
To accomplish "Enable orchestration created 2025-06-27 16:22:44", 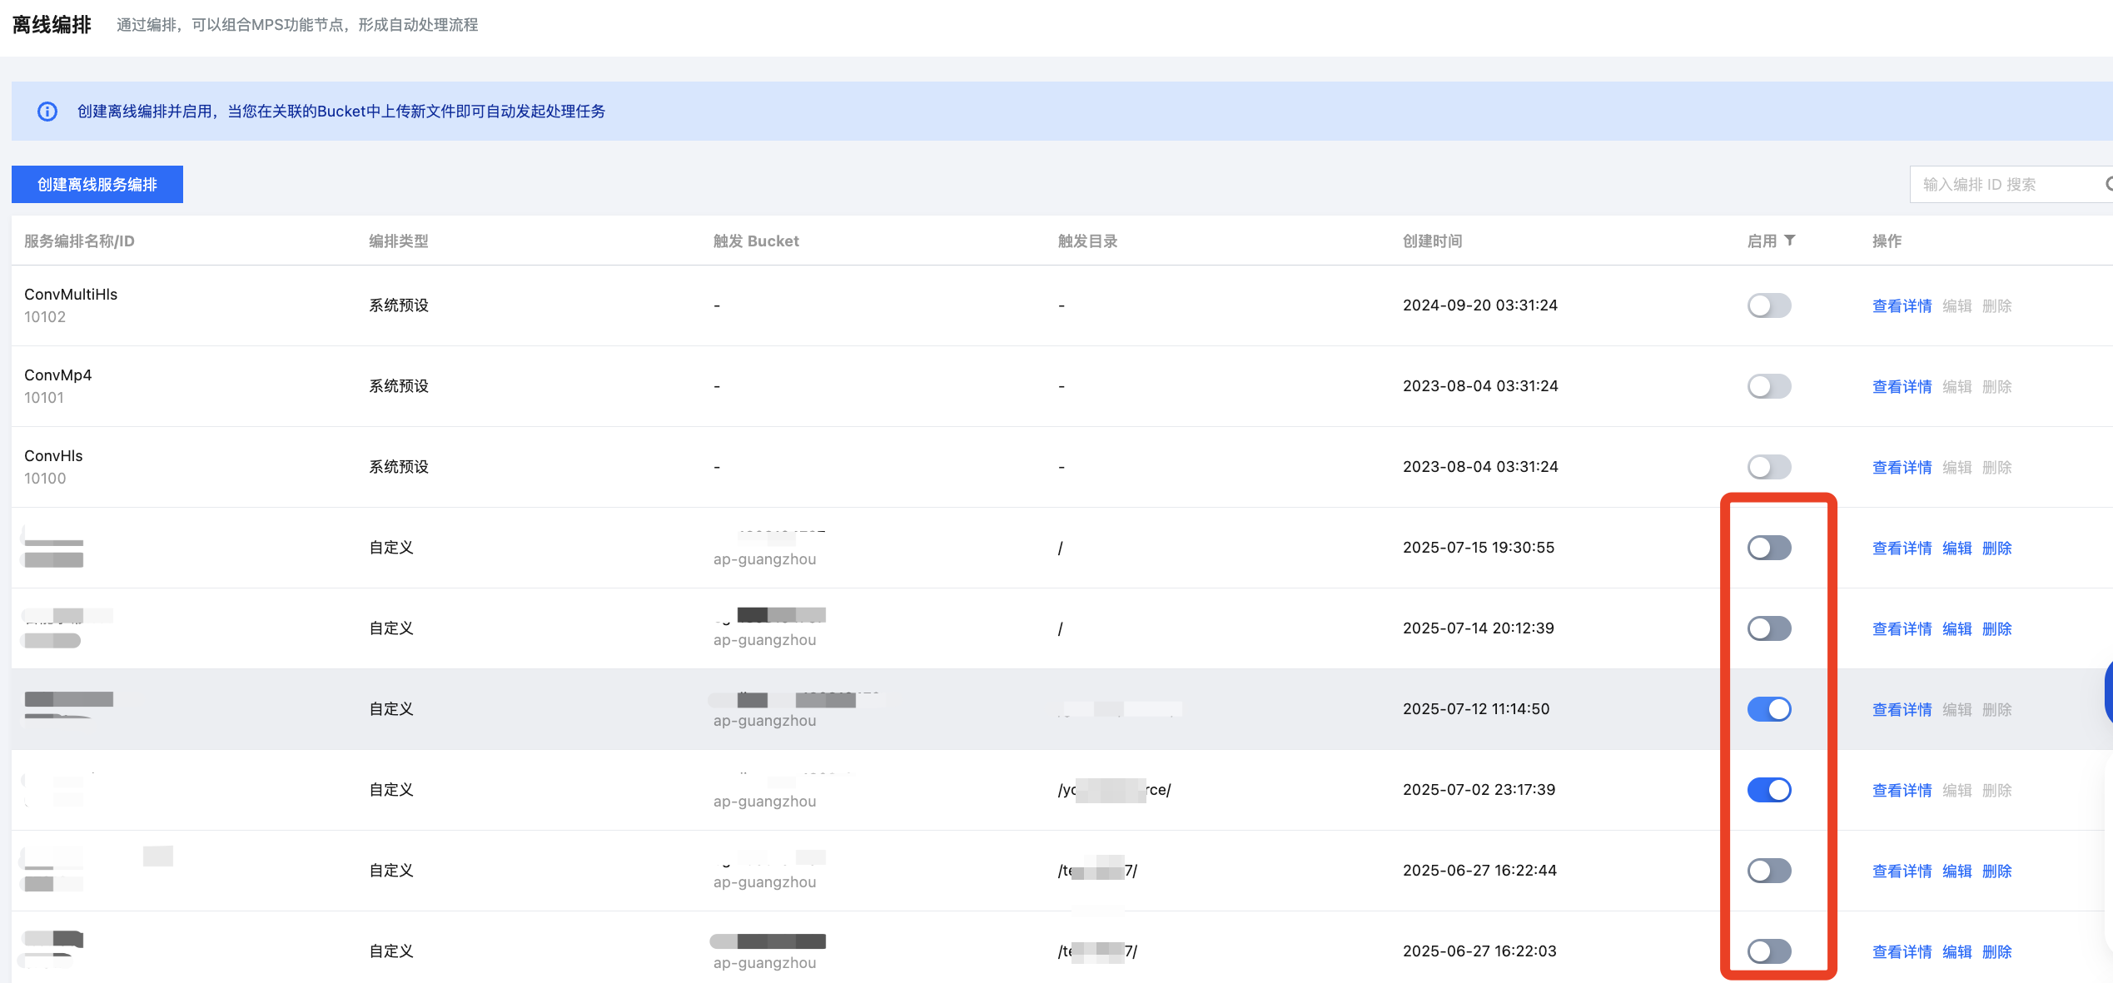I will 1768,871.
